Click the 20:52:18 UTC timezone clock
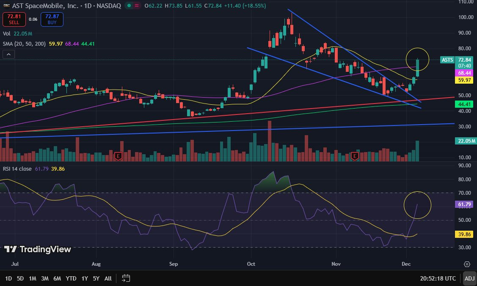477x286 pixels. [x=438, y=278]
